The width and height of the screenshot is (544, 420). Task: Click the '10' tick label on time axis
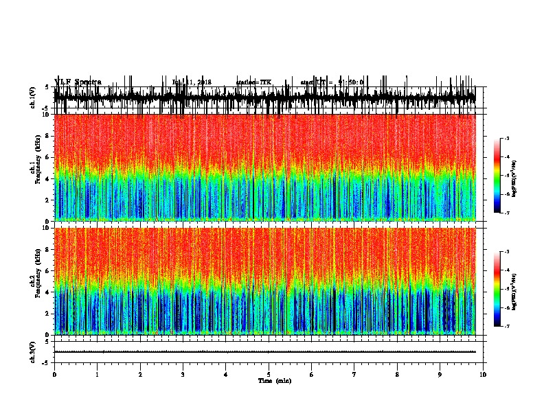483,375
